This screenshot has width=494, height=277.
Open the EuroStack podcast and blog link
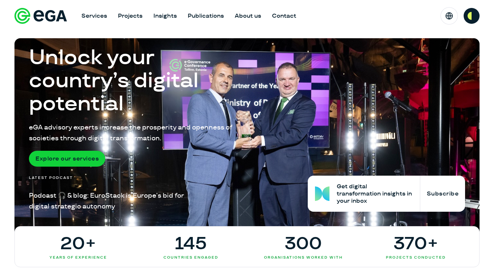(107, 201)
